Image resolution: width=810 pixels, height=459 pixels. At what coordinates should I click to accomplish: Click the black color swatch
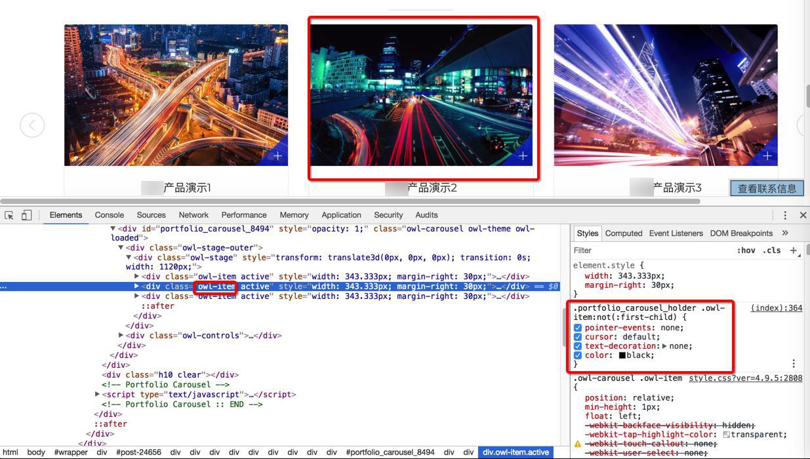(x=622, y=355)
